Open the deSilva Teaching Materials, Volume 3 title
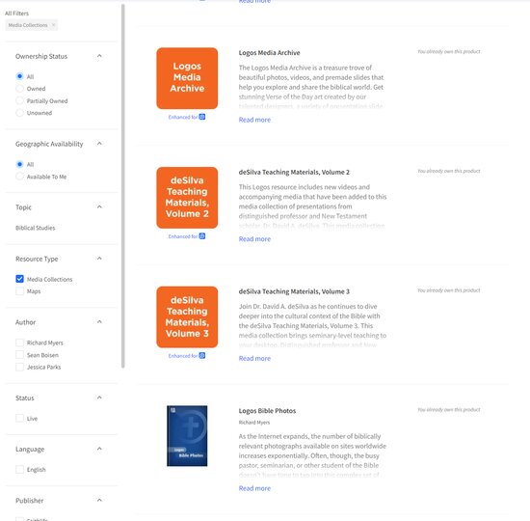The image size is (530, 521). 294,291
